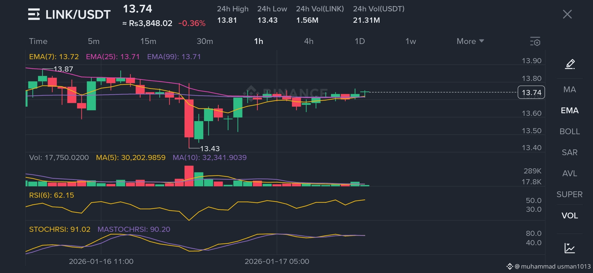
Task: Click the 13.40 price axis label
Action: point(531,148)
